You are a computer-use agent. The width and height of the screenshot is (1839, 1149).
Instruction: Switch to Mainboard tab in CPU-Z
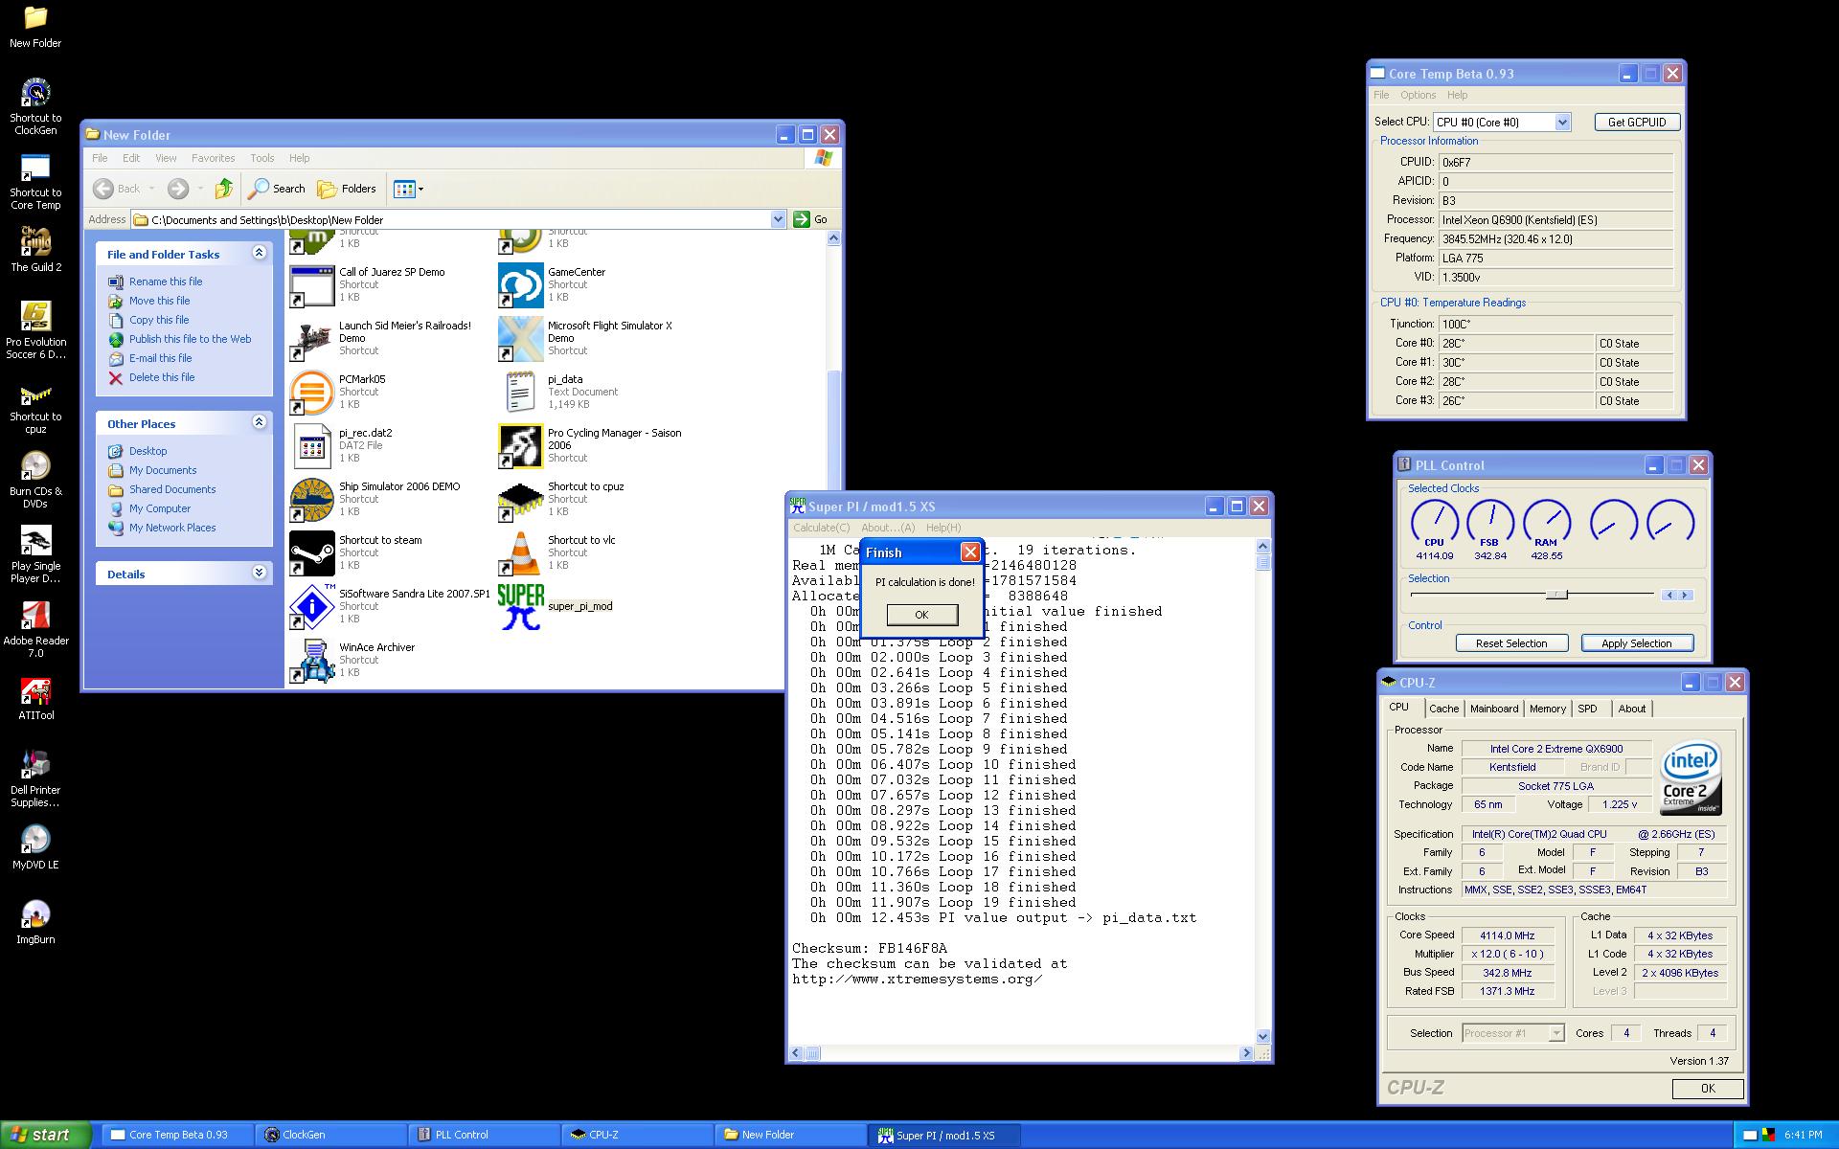click(x=1494, y=709)
